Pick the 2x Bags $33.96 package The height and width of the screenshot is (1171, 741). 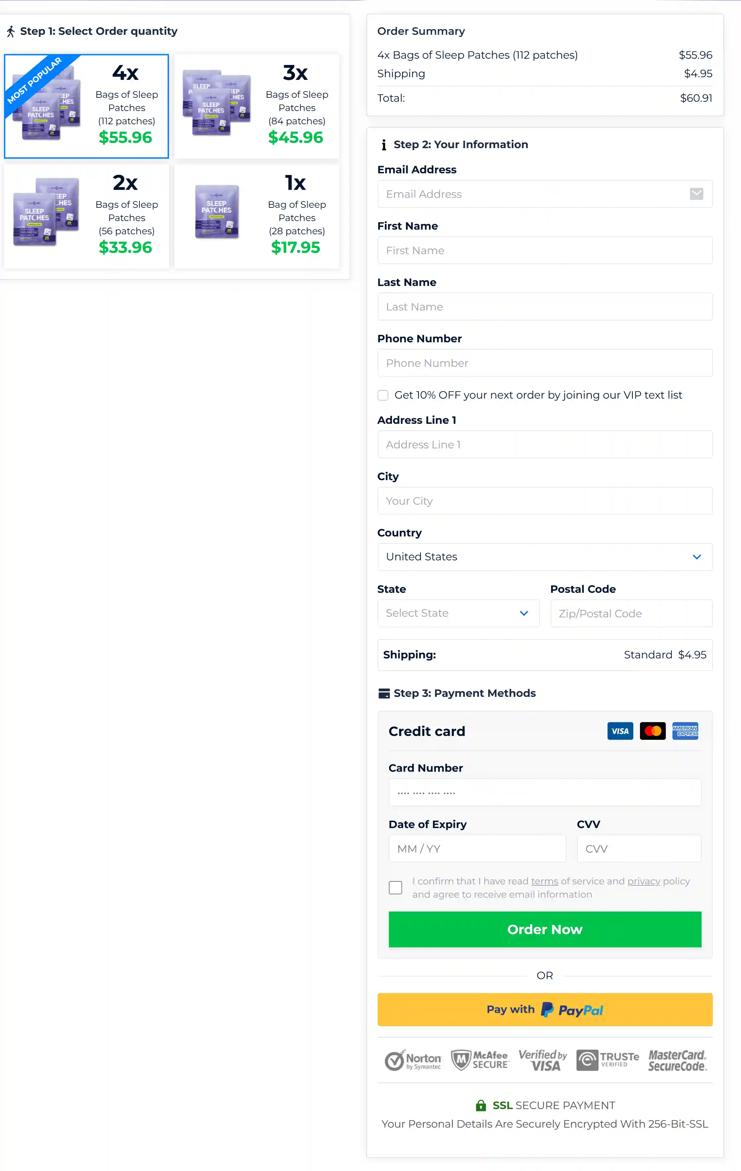86,216
